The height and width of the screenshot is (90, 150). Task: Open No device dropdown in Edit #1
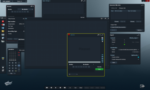88,64
